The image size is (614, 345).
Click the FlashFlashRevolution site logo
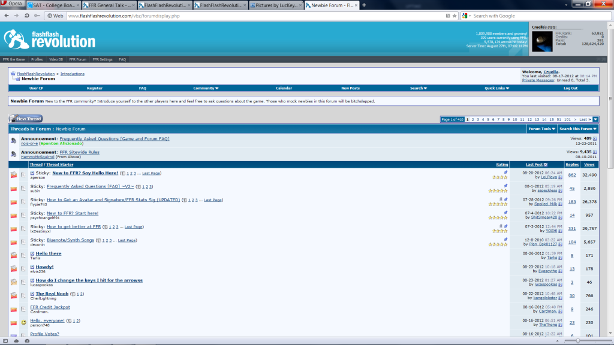[x=50, y=40]
